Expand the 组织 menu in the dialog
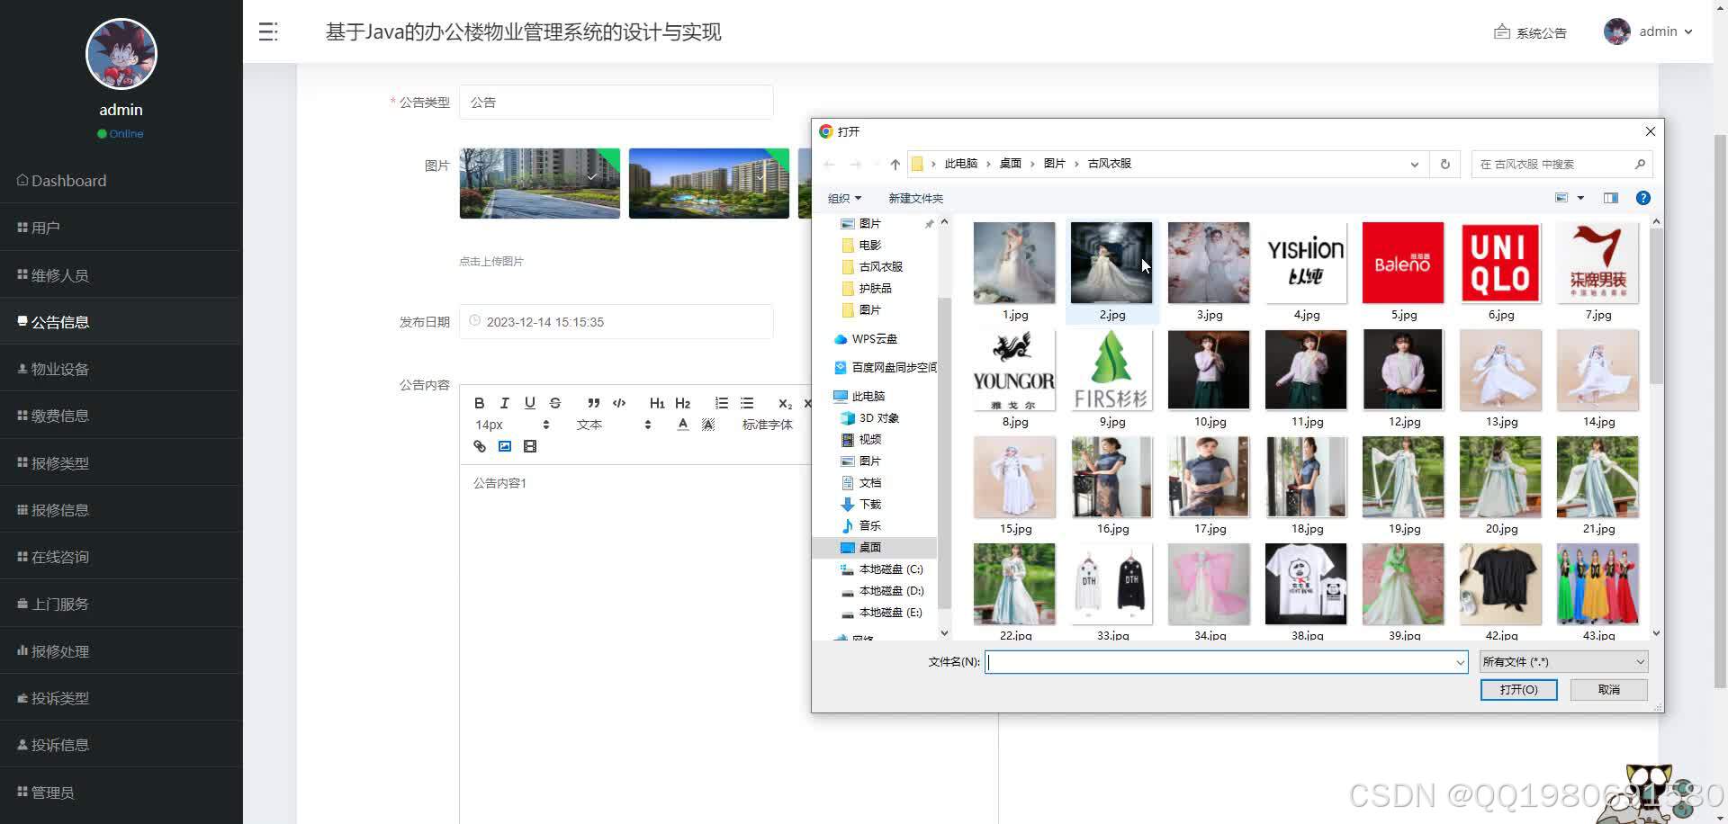 click(843, 198)
